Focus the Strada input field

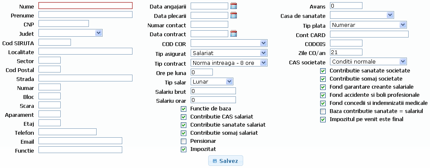click(85, 78)
